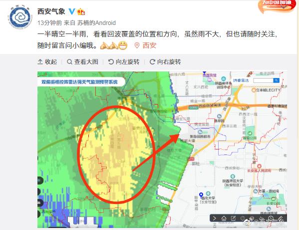Viewport: 299px width, 230px height.
Task: Click the 为中国加油 banner badge
Action: pyautogui.click(x=278, y=6)
